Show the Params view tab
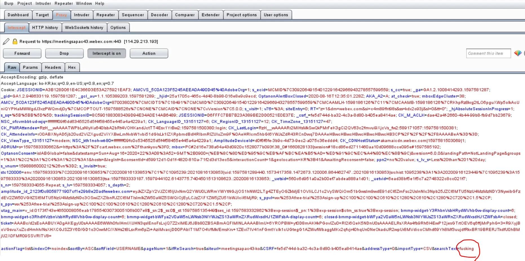525x261 pixels. (30, 67)
